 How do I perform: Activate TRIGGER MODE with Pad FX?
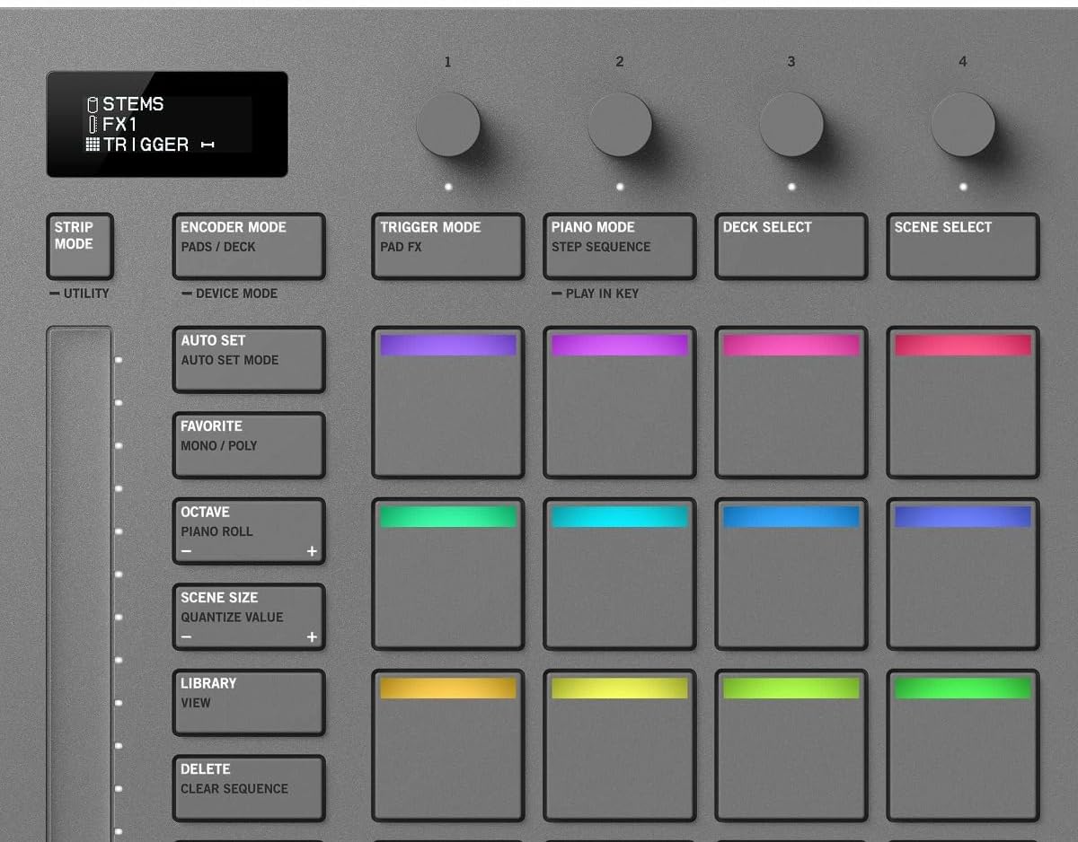pos(447,246)
